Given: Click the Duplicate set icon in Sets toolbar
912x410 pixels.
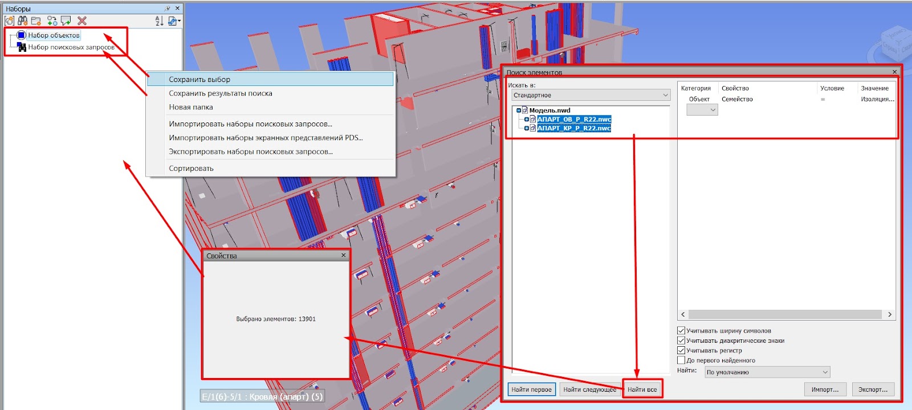Looking at the screenshot, I should (x=52, y=21).
